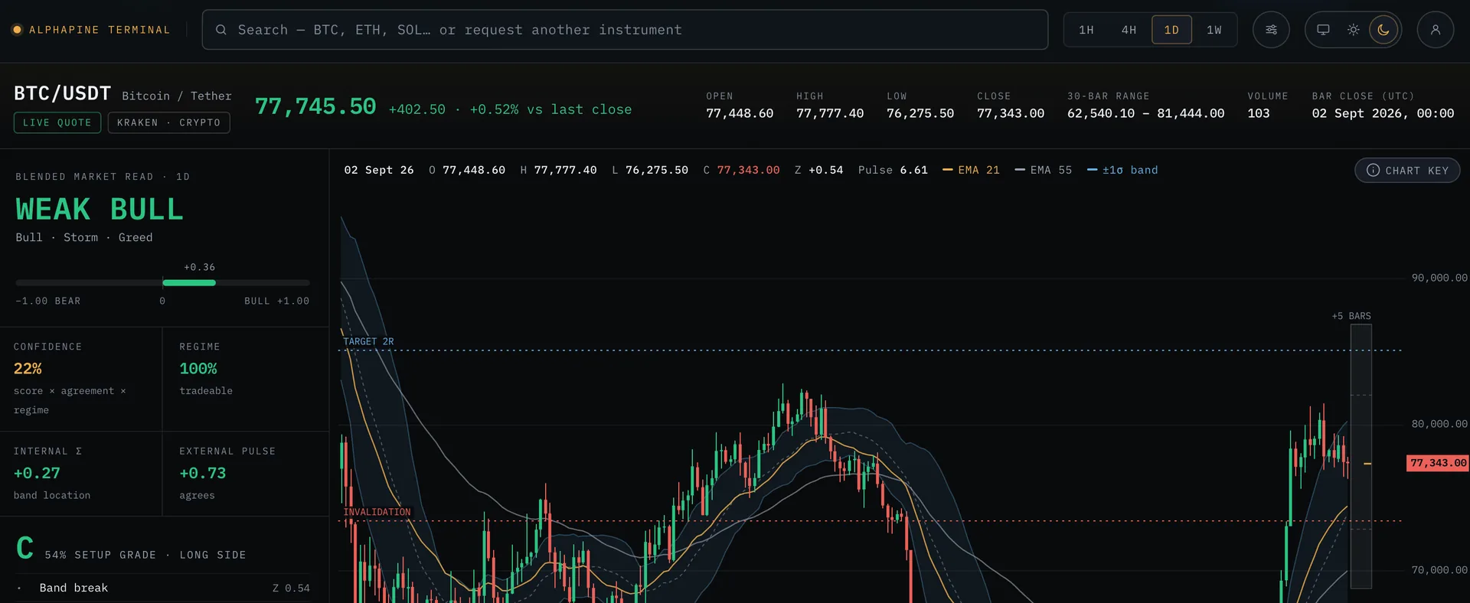Select the 1W timeframe tab
Screen dimensions: 1470x603
click(x=1214, y=30)
